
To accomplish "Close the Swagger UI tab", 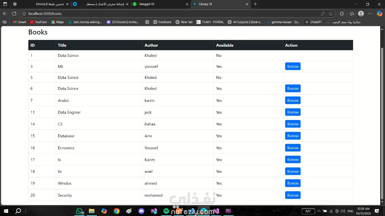I will pyautogui.click(x=187, y=4).
